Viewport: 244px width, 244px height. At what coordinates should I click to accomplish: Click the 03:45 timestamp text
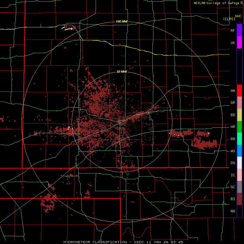(x=176, y=242)
